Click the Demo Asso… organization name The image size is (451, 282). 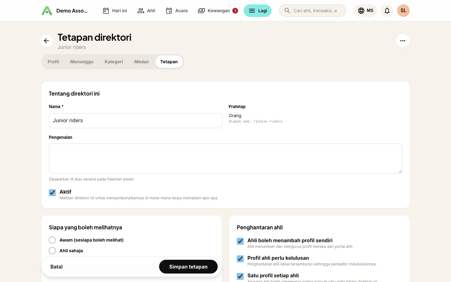click(72, 11)
